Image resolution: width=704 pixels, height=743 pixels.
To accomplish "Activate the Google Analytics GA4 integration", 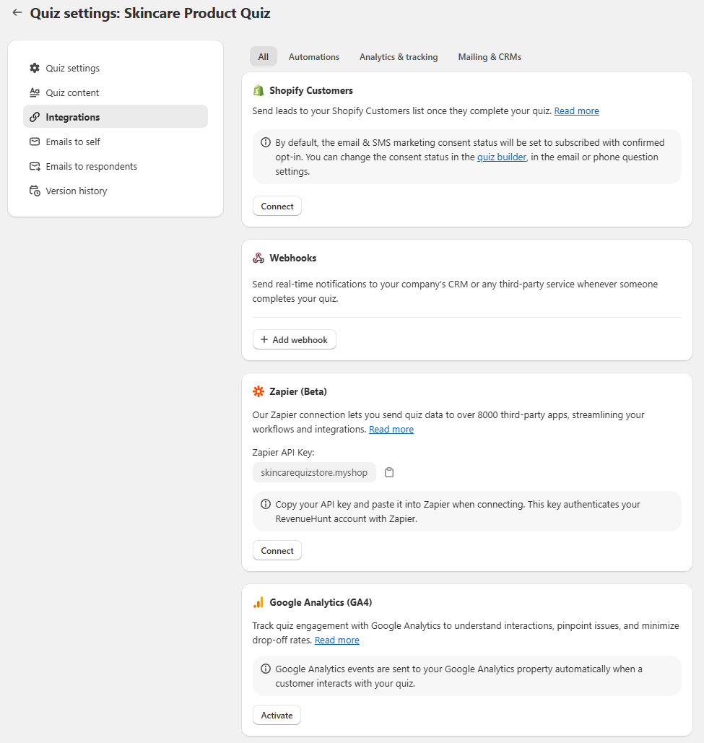I will click(x=277, y=716).
